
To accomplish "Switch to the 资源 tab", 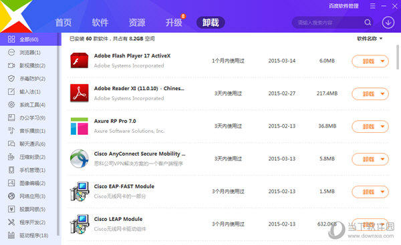I will [x=137, y=23].
